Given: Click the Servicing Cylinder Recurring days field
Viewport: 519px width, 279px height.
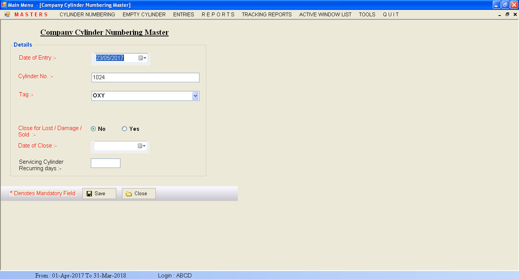Looking at the screenshot, I should (x=106, y=163).
